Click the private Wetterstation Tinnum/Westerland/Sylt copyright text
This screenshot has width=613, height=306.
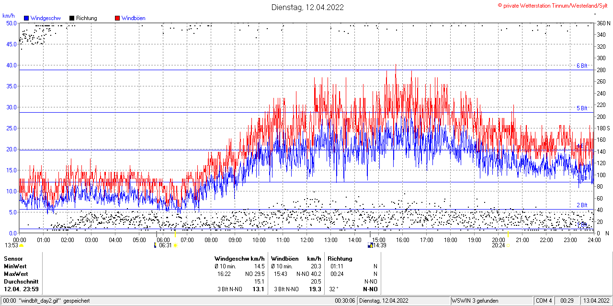click(554, 5)
